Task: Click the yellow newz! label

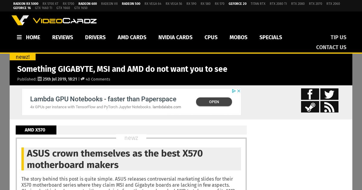Action: coord(23,57)
